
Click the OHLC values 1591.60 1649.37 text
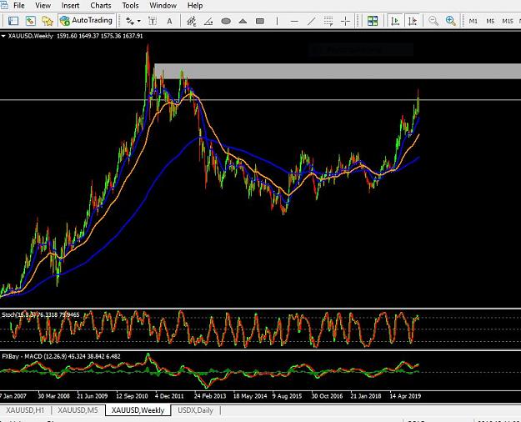pos(78,36)
